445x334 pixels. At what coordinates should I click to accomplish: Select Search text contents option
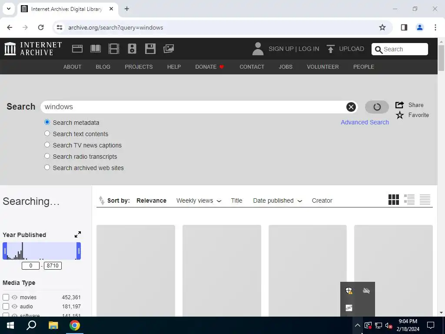pyautogui.click(x=47, y=134)
